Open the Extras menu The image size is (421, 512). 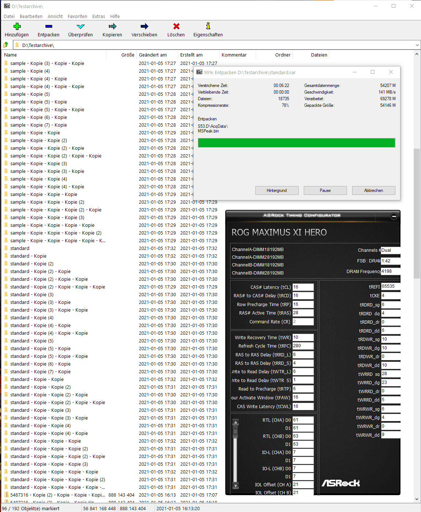click(x=99, y=16)
